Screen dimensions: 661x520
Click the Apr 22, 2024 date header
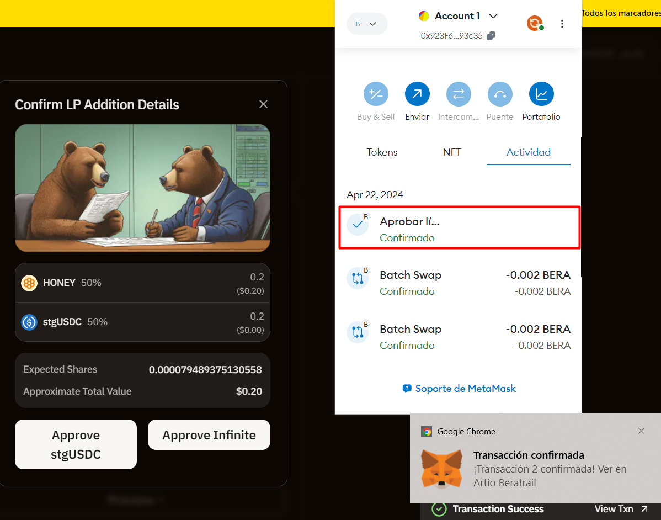(x=375, y=195)
